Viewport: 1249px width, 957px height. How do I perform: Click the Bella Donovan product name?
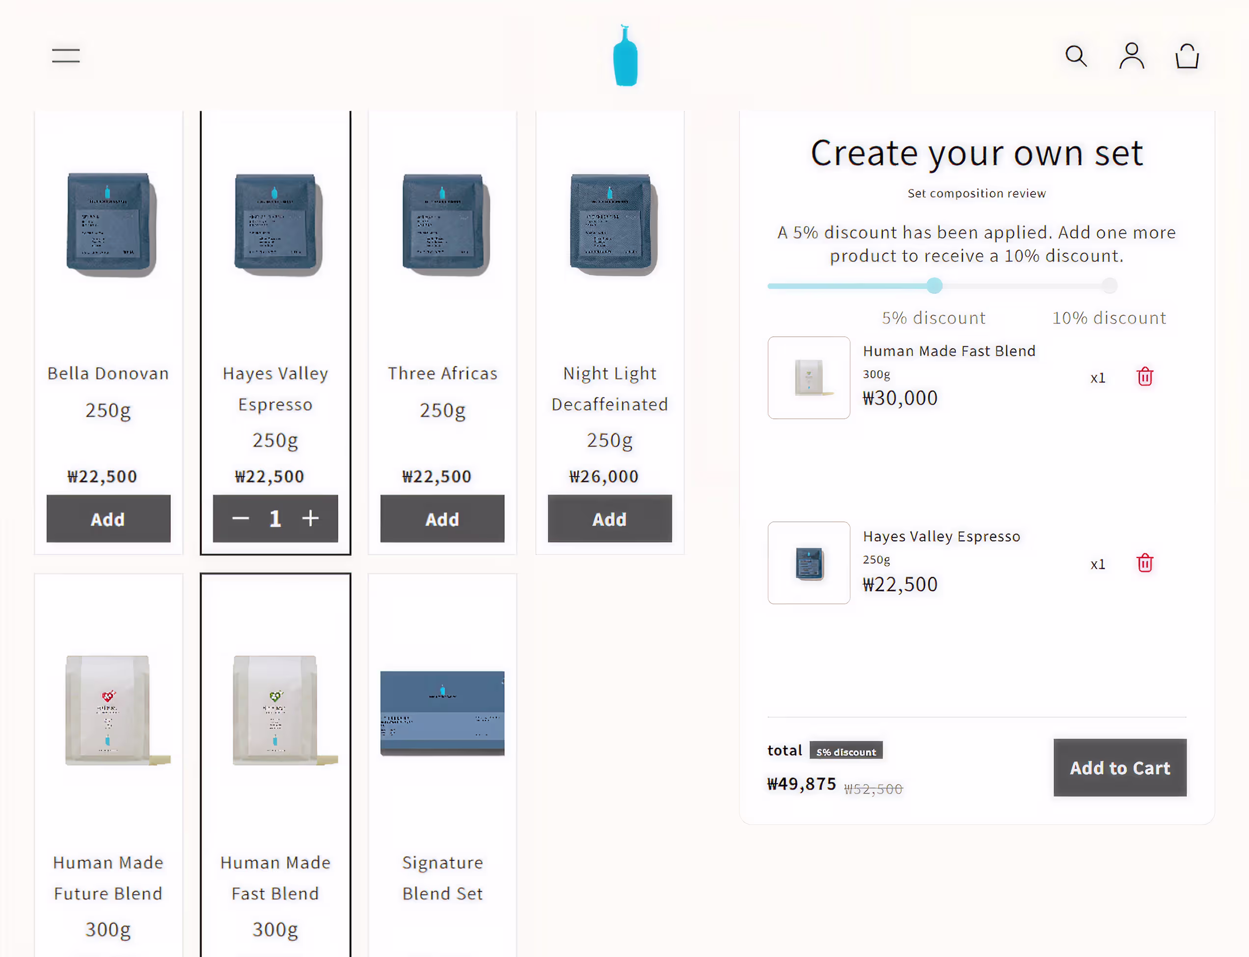point(108,373)
